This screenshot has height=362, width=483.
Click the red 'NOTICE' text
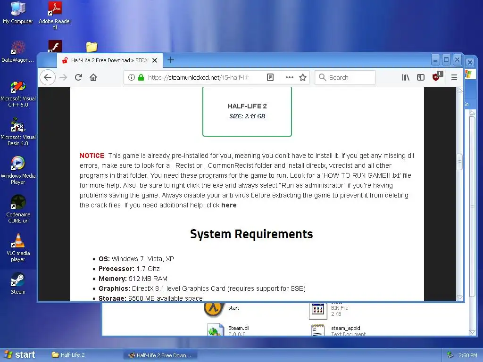(x=92, y=156)
